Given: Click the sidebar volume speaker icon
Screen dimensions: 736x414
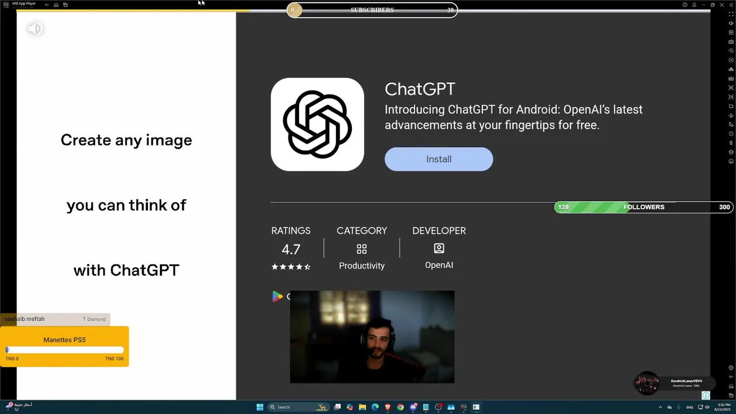Looking at the screenshot, I should coord(731,23).
